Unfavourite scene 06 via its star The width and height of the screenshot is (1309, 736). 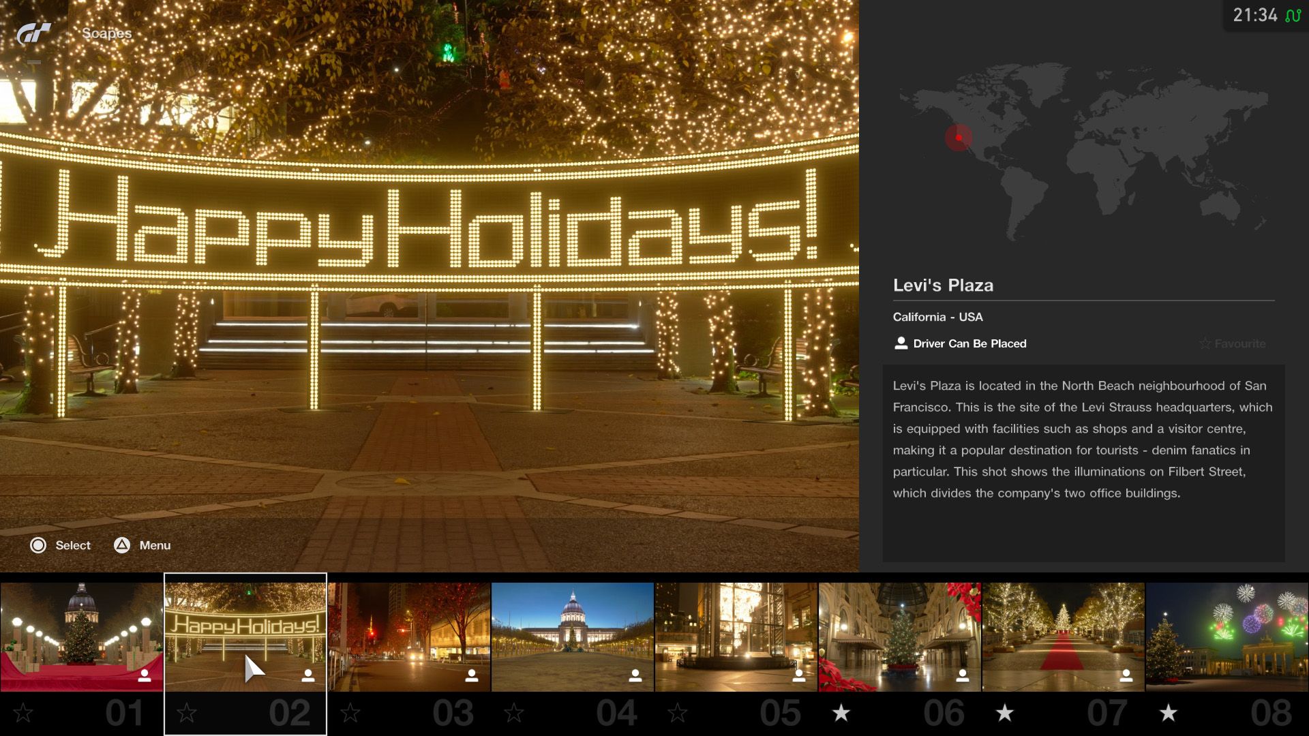point(841,713)
